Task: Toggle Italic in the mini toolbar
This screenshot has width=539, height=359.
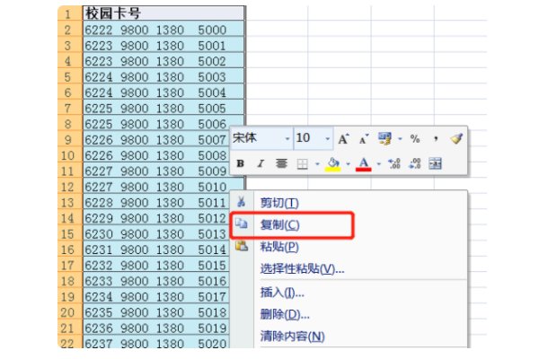Action: pos(261,163)
